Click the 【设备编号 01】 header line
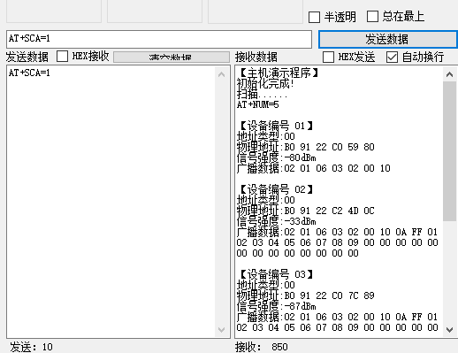Viewport: 458px width, 353px height. [x=275, y=126]
